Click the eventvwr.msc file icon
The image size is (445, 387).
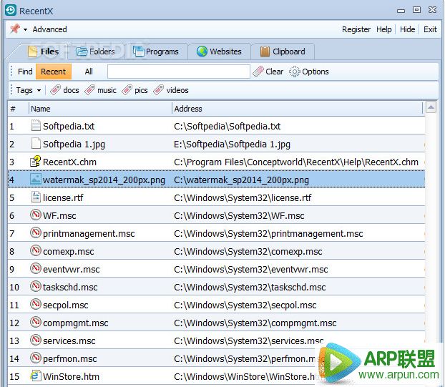pyautogui.click(x=36, y=268)
